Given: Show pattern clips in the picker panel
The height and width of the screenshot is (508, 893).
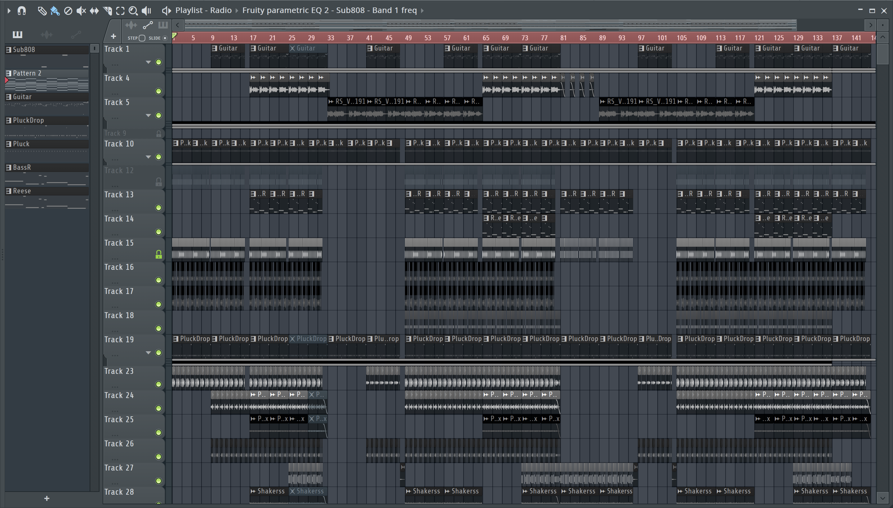Looking at the screenshot, I should [17, 34].
